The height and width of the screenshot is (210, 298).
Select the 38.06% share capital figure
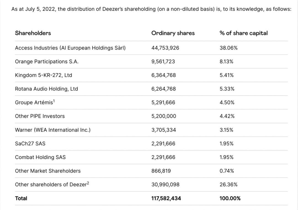(228, 48)
